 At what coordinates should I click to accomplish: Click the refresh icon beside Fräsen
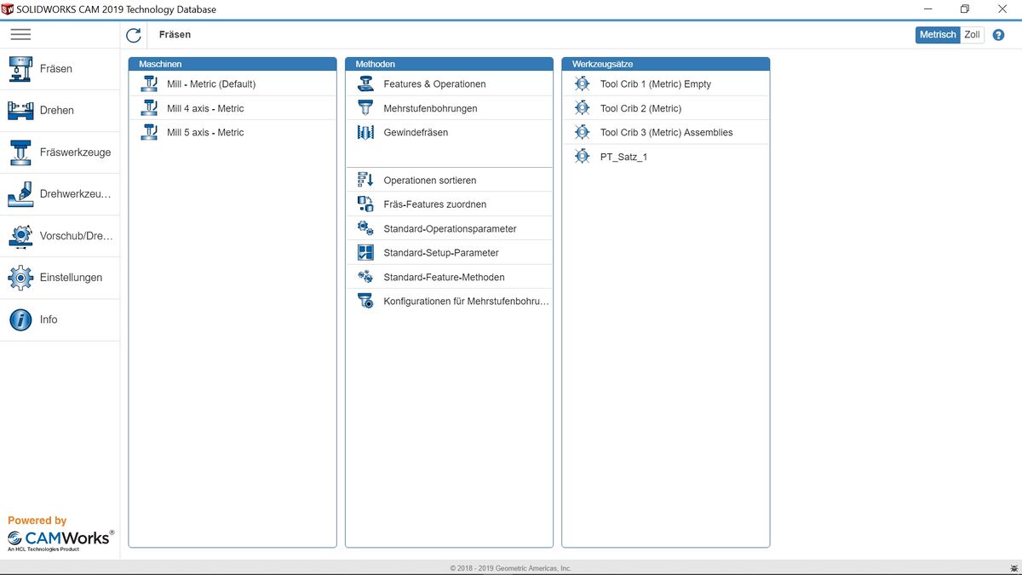pyautogui.click(x=134, y=35)
